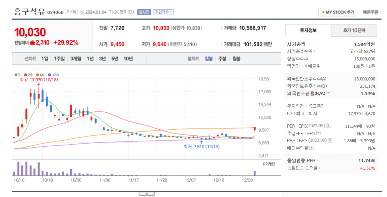Click the 11.74배 industry PER value

coord(367,161)
